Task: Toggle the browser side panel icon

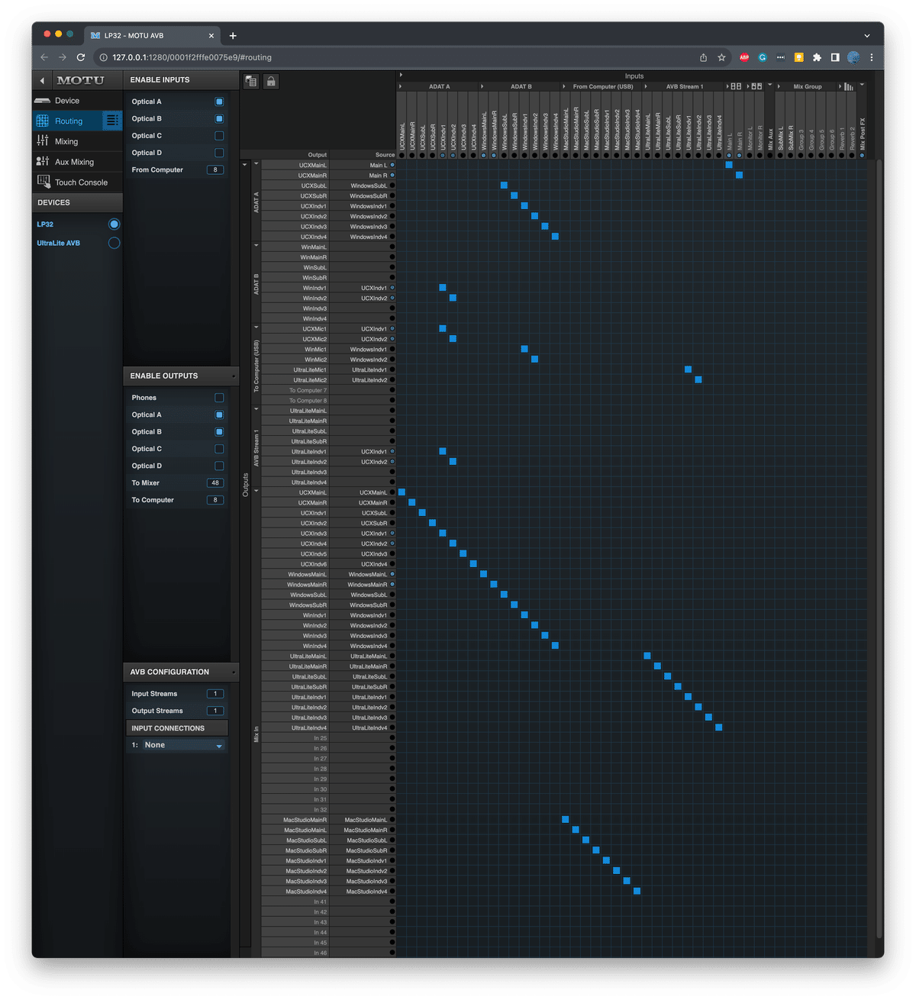Action: (x=835, y=57)
